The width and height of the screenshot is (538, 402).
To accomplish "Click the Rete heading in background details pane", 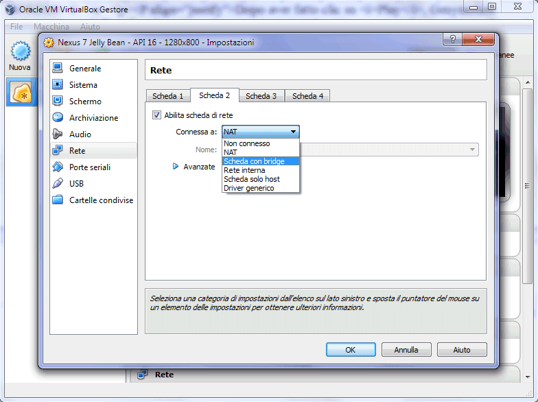I will point(164,375).
